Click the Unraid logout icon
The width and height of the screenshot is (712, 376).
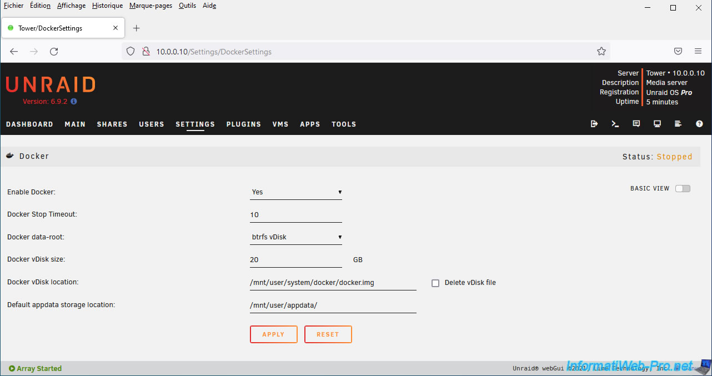coord(594,124)
